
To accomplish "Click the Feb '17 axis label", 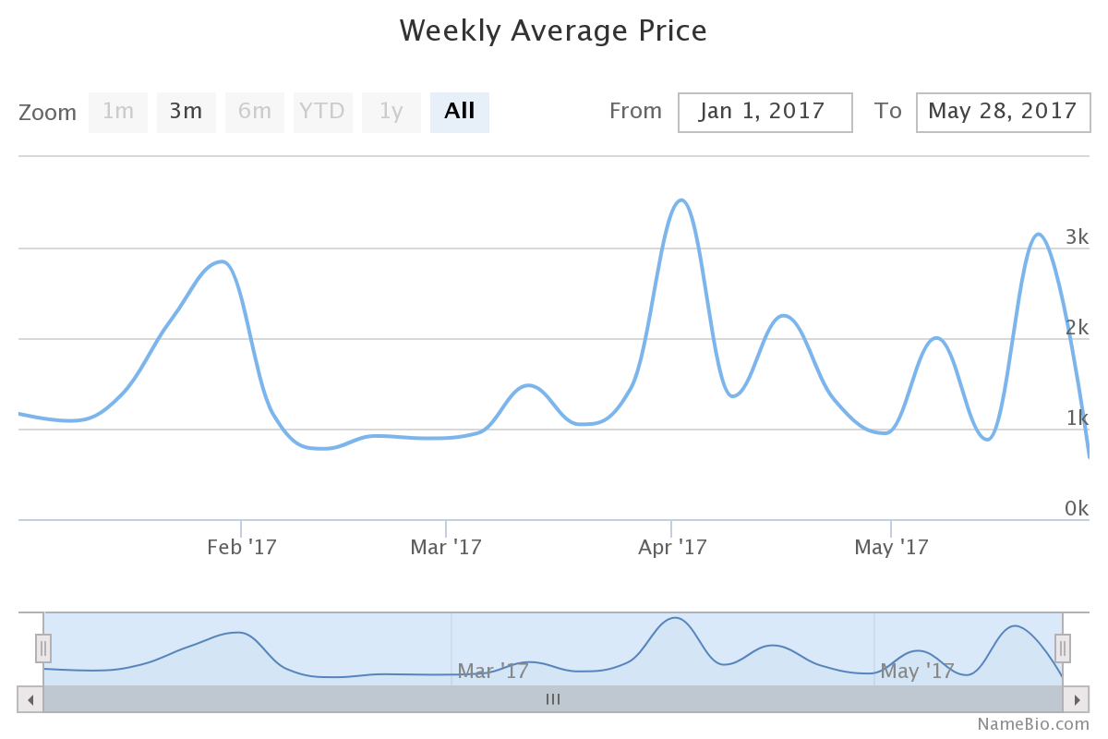I will 242,548.
